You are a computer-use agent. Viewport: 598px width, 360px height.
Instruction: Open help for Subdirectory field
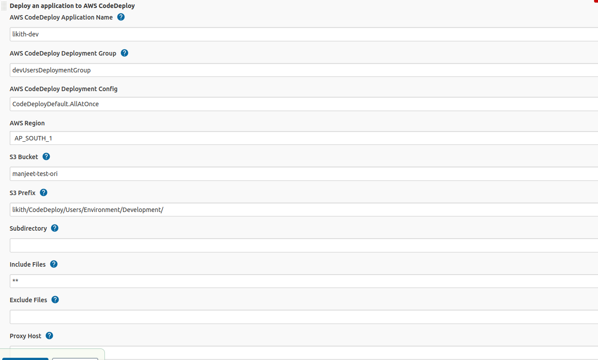click(54, 228)
